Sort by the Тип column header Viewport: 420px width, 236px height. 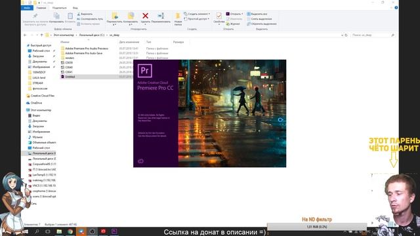(x=149, y=42)
